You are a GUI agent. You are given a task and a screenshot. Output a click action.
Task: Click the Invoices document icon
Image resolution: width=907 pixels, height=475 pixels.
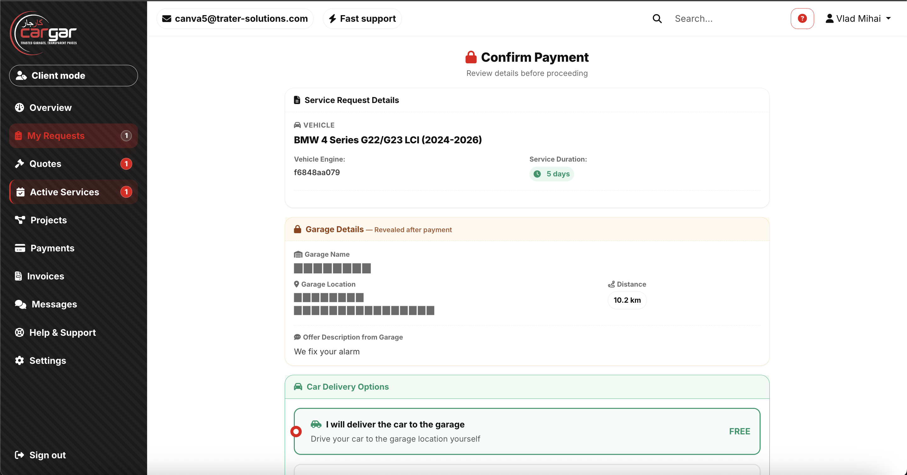tap(18, 276)
